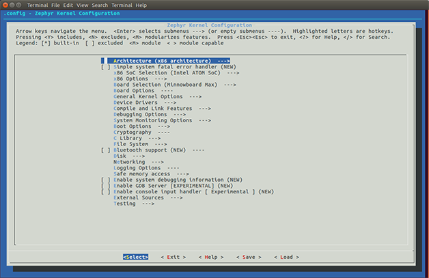Open C Library submenu
Viewport: 429px width, 278px height.
pos(137,138)
